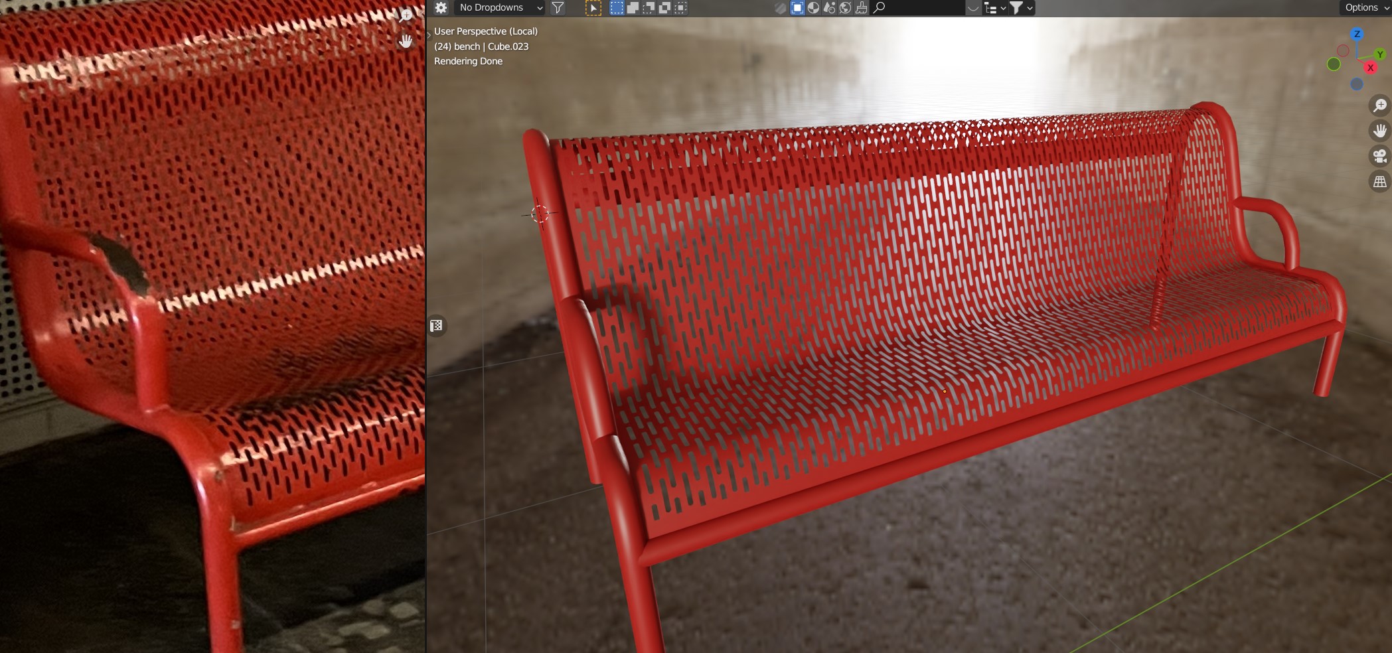Open the outliner filter funnel dropdown

pyautogui.click(x=1021, y=8)
